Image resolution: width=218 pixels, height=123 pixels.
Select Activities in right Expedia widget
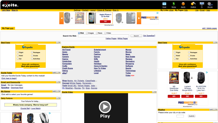[189, 59]
